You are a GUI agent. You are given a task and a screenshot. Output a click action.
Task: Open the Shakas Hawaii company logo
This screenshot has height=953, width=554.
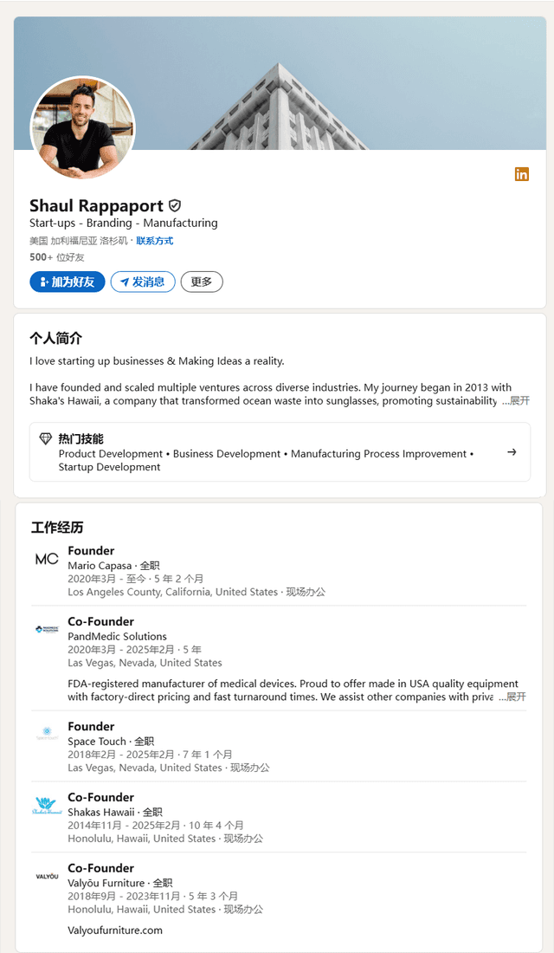coord(47,806)
